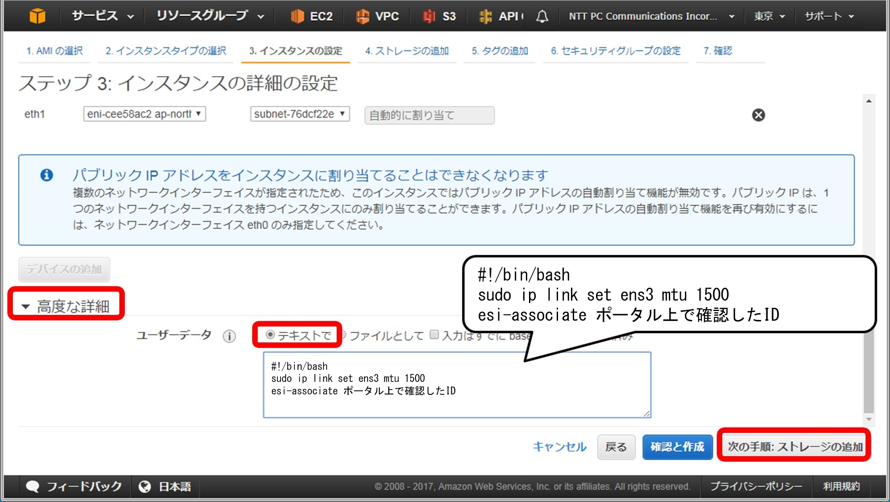Click the キャンセル link

559,447
